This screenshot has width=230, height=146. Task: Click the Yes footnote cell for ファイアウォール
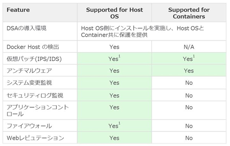[114, 125]
